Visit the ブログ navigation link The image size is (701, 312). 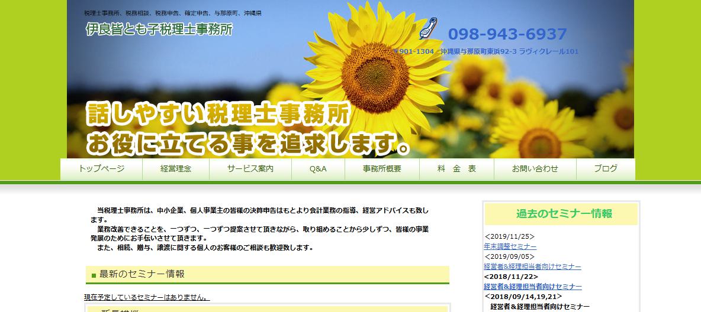[606, 169]
